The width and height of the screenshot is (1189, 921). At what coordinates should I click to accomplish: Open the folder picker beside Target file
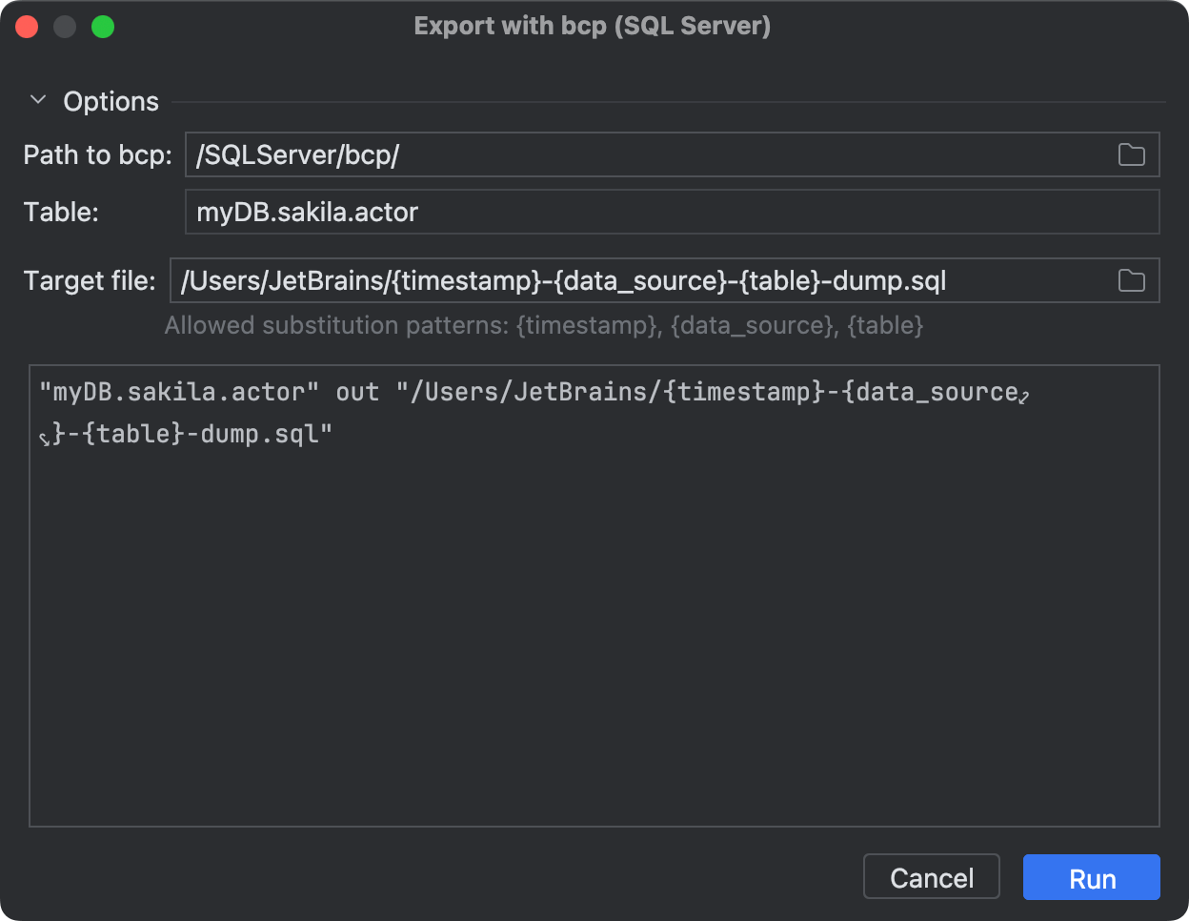click(1131, 280)
